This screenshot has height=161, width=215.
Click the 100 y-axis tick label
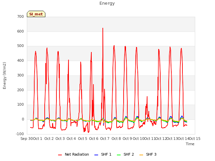[20, 104]
